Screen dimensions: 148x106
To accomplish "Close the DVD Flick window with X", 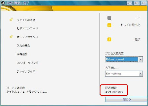I will point(144,3).
